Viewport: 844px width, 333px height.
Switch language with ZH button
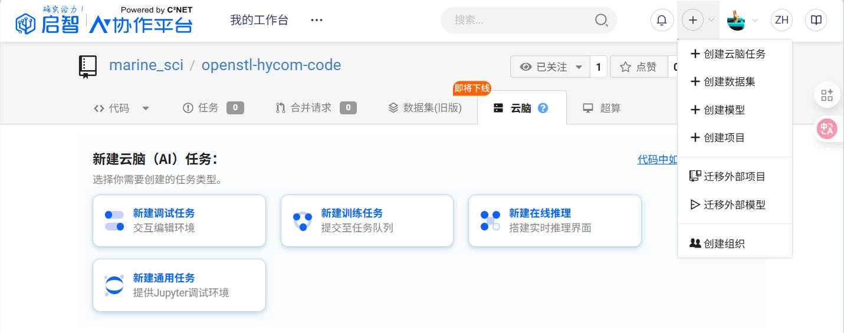tap(781, 21)
